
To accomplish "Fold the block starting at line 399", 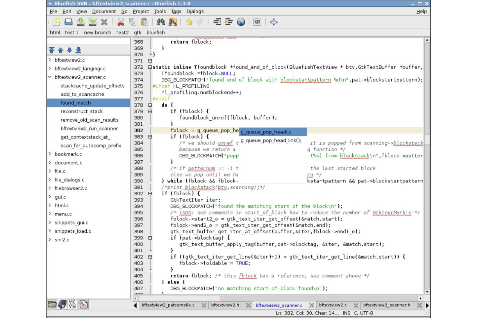I will point(150,238).
